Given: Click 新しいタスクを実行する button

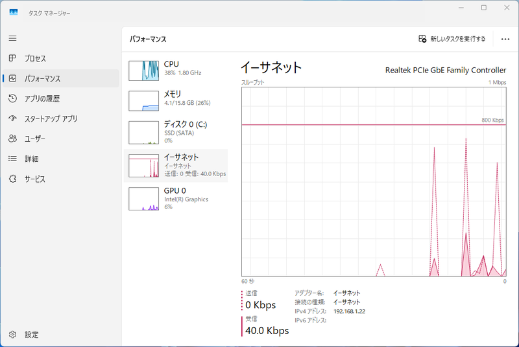Looking at the screenshot, I should pyautogui.click(x=452, y=39).
